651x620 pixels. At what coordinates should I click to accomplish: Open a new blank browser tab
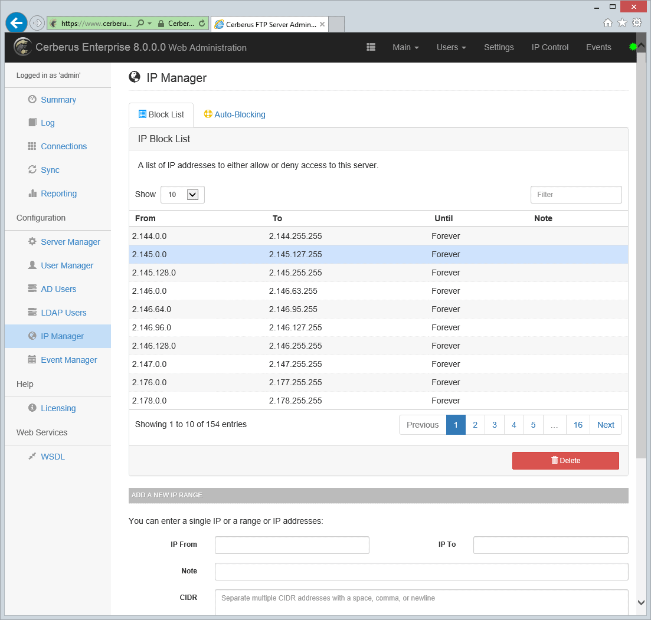tap(336, 25)
